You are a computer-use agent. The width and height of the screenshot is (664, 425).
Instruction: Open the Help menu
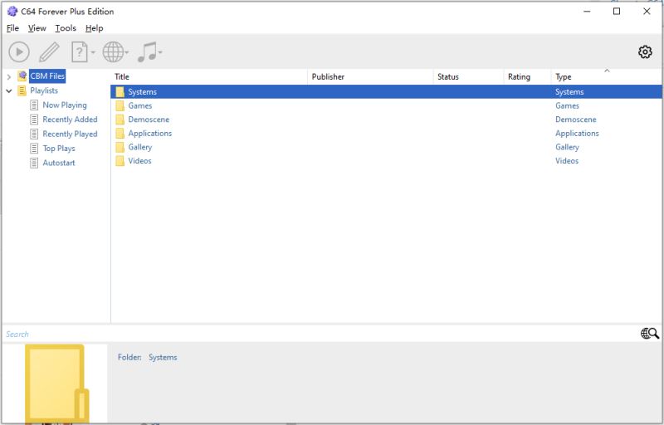point(94,28)
